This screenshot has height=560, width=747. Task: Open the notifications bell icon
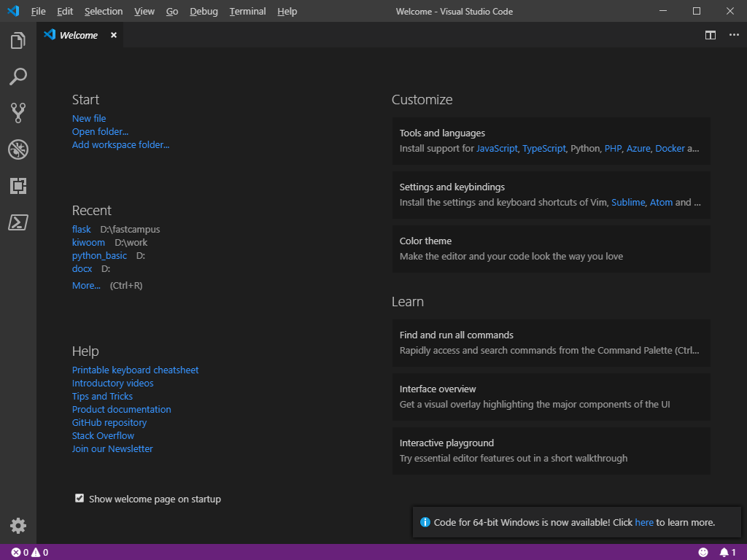point(727,553)
